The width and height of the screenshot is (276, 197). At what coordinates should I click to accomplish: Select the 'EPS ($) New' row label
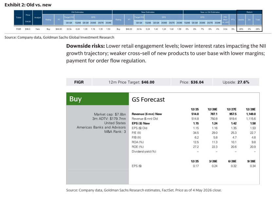(x=141, y=123)
